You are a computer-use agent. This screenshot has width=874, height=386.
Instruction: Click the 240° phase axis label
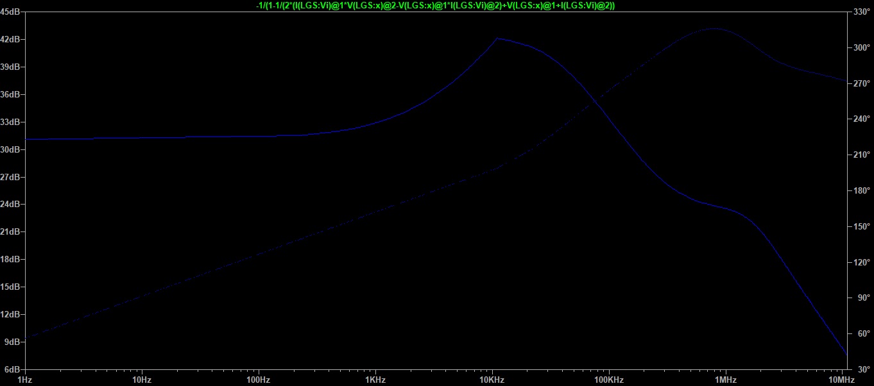coord(861,119)
